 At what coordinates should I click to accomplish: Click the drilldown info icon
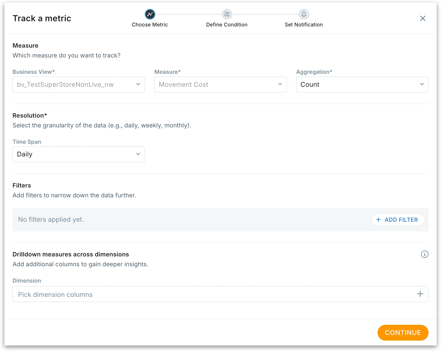point(424,254)
